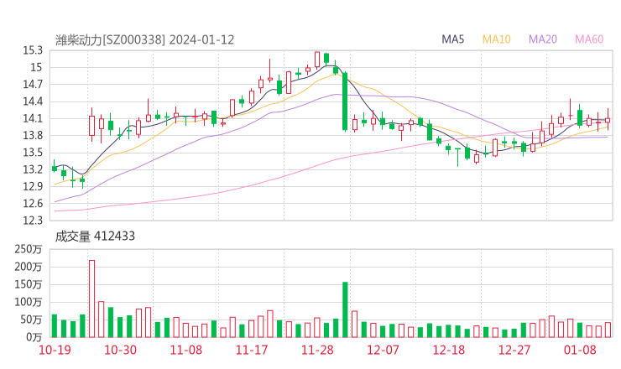Click the 12.6 price axis label
621x369 pixels.
(x=33, y=204)
